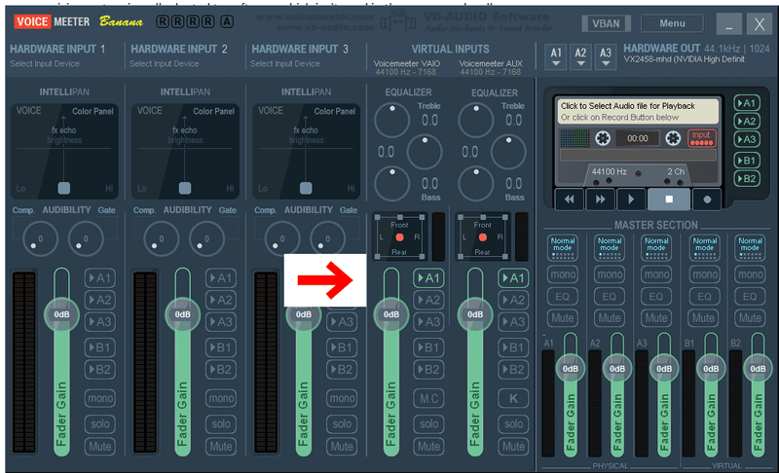Disable A1 routing on Voicemeeter VAIO
The height and width of the screenshot is (473, 779).
pos(428,278)
